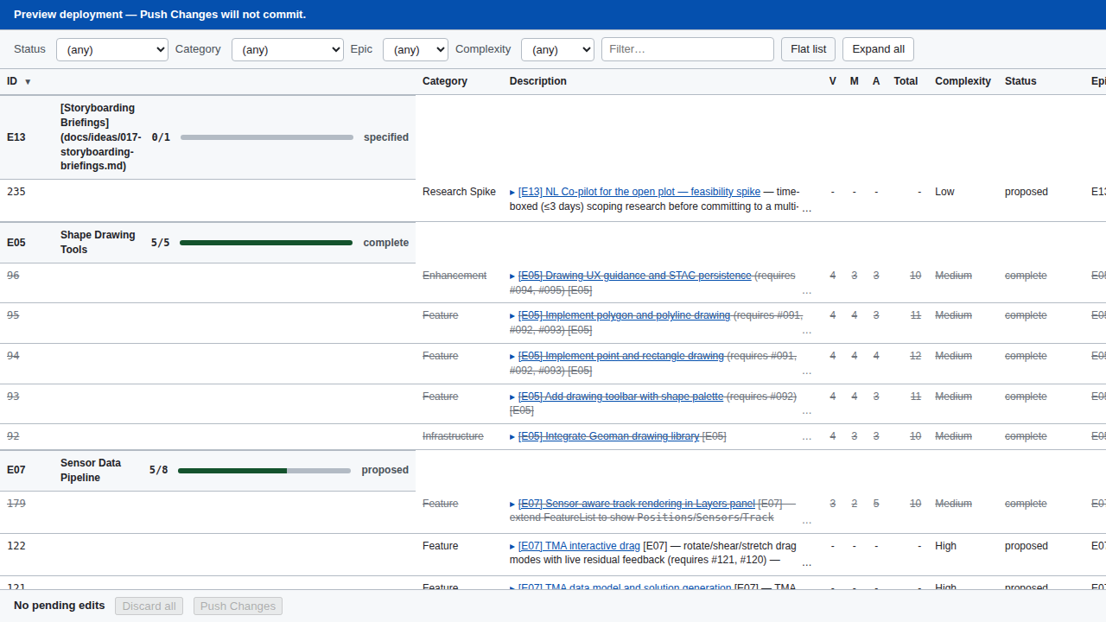Open the Implement point and rectangle drawing link
The image size is (1106, 622).
[x=621, y=356]
